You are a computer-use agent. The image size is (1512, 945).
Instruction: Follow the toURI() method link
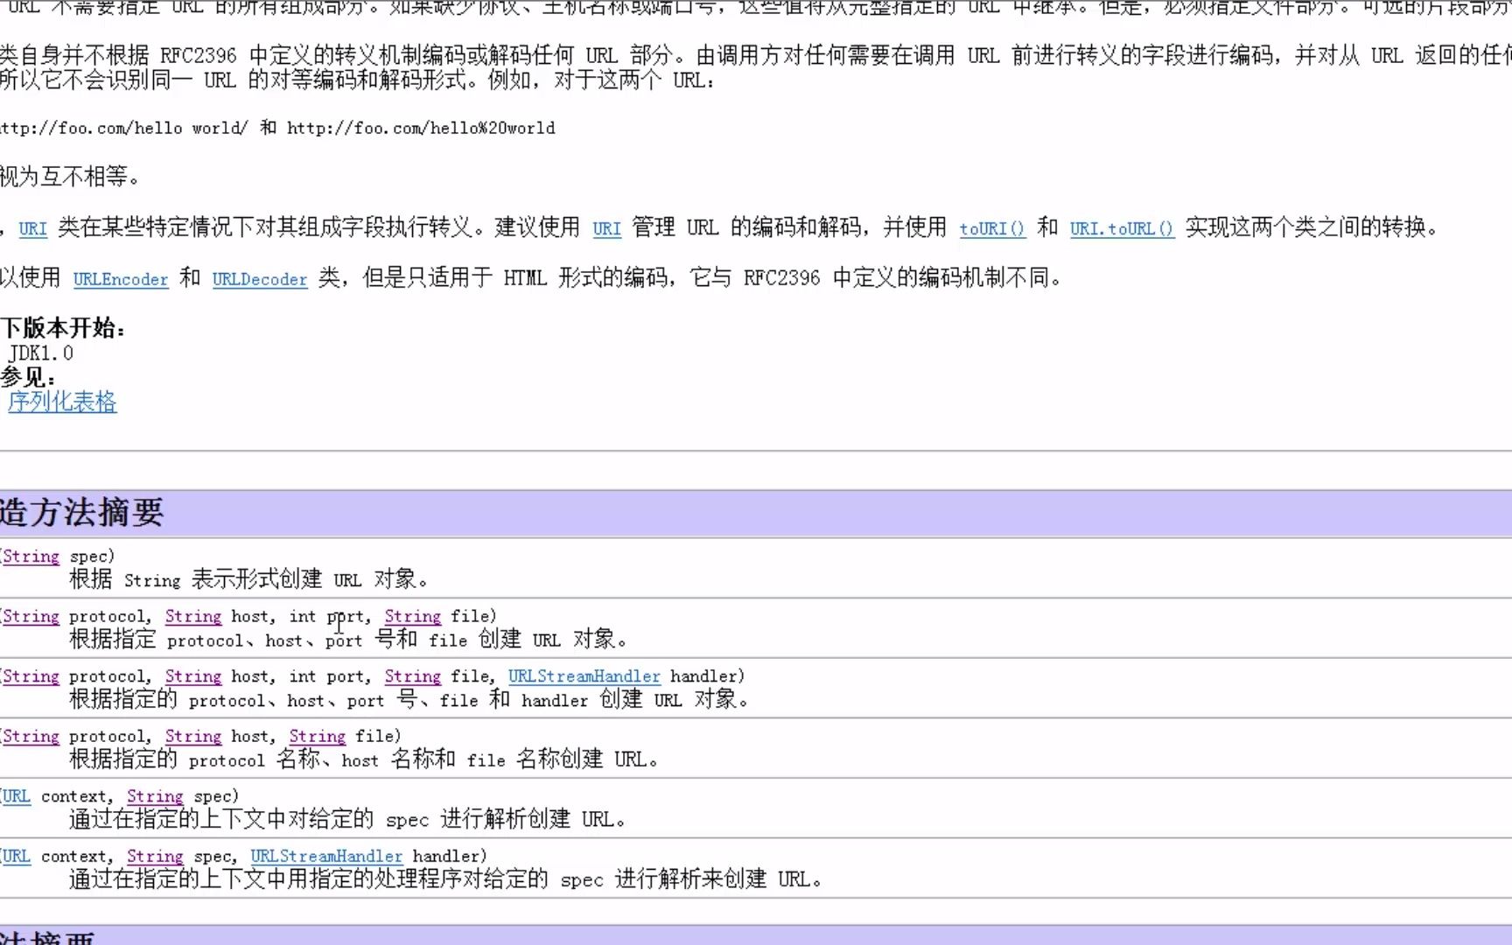pyautogui.click(x=991, y=228)
